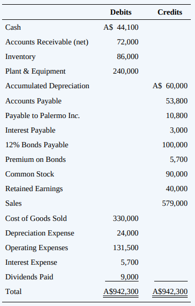Click the Credits column header
The height and width of the screenshot is (306, 195).
170,12
